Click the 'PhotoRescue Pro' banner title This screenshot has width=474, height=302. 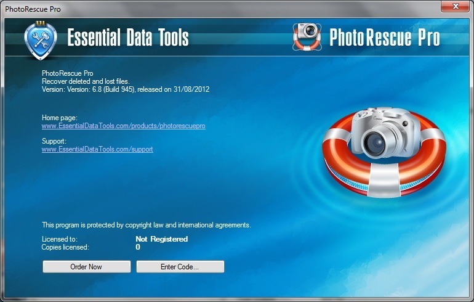385,38
